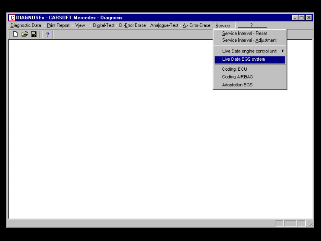The height and width of the screenshot is (241, 321).
Task: Click the Open folder toolbar icon
Action: (x=24, y=34)
